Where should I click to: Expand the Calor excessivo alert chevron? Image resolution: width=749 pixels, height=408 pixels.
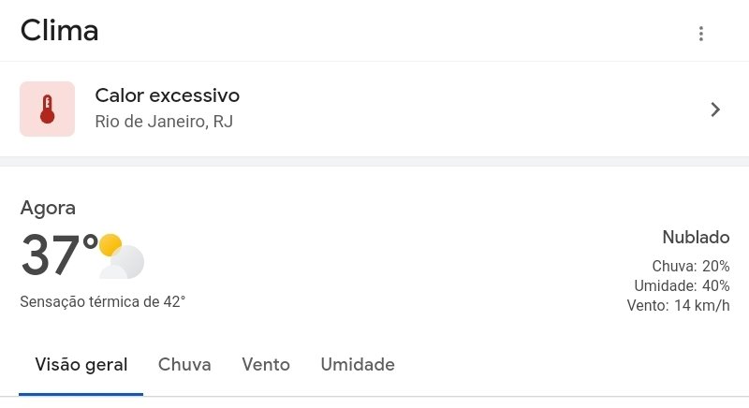[x=714, y=109]
